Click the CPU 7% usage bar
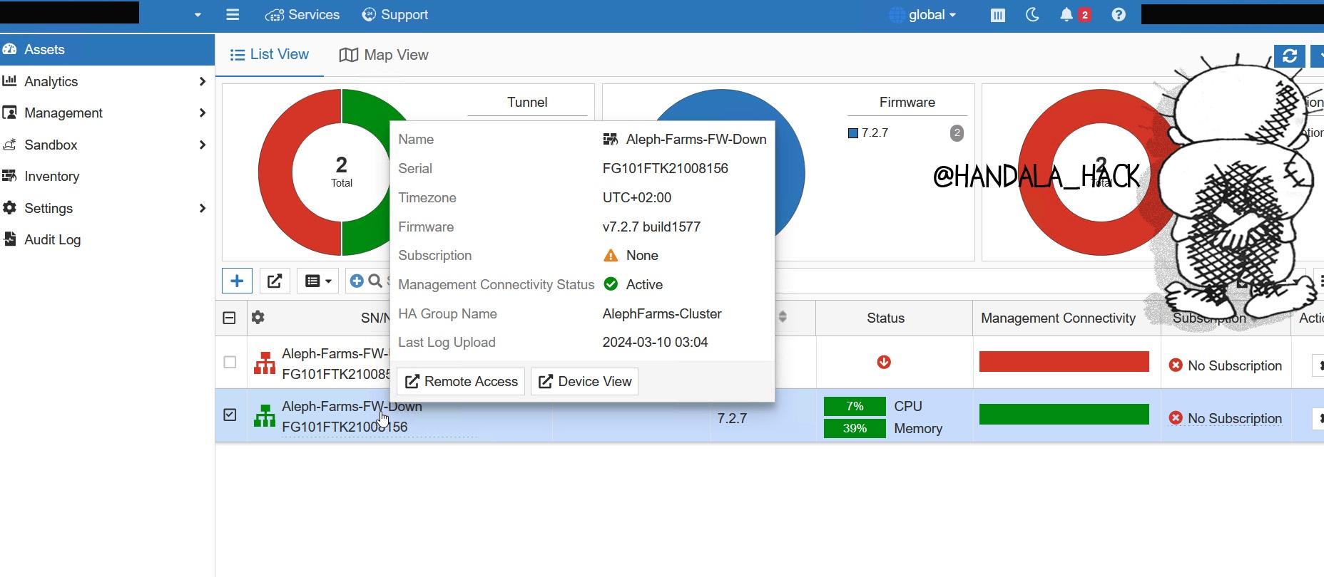 point(855,406)
